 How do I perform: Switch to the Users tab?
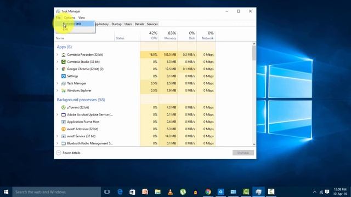pyautogui.click(x=128, y=24)
